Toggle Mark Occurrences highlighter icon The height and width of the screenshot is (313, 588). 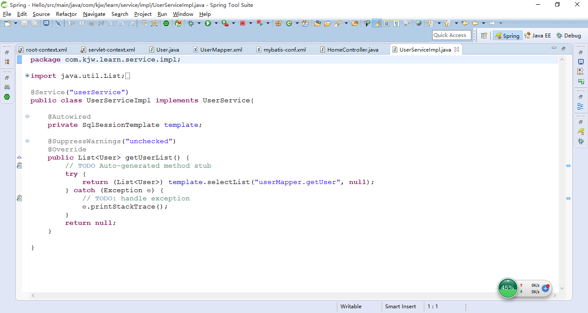click(377, 23)
